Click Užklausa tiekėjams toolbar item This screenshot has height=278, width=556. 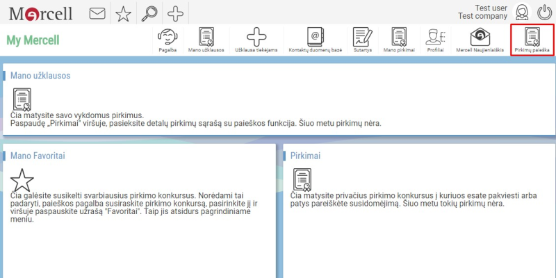[257, 40]
